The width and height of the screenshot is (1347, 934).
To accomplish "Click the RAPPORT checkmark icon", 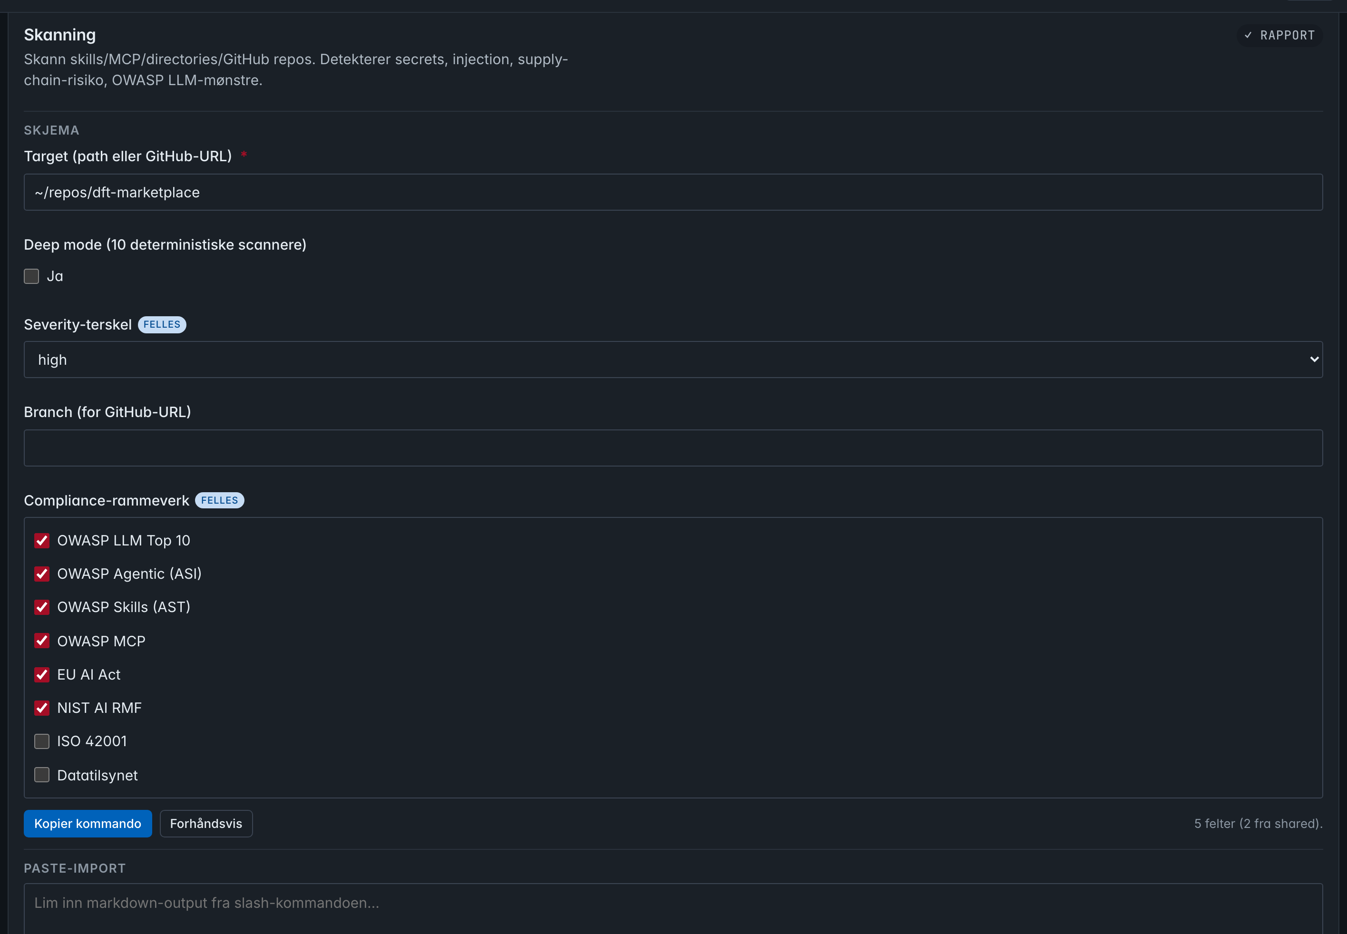I will [x=1248, y=35].
